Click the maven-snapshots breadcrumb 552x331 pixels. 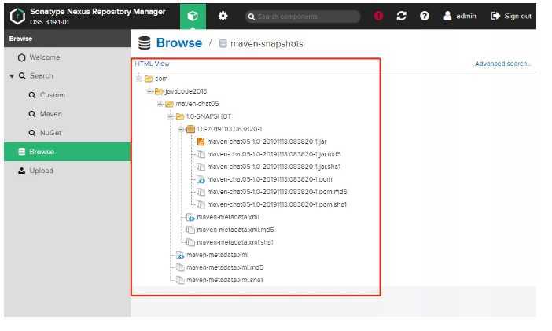[x=267, y=44]
